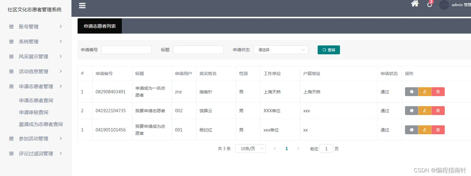
Task: Delete application 041922104735
Action: (438, 111)
